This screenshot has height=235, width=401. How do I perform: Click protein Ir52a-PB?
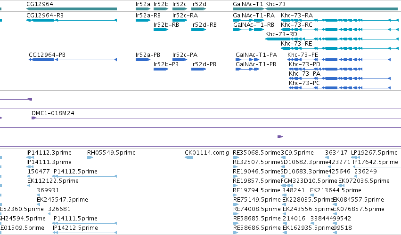(x=148, y=55)
